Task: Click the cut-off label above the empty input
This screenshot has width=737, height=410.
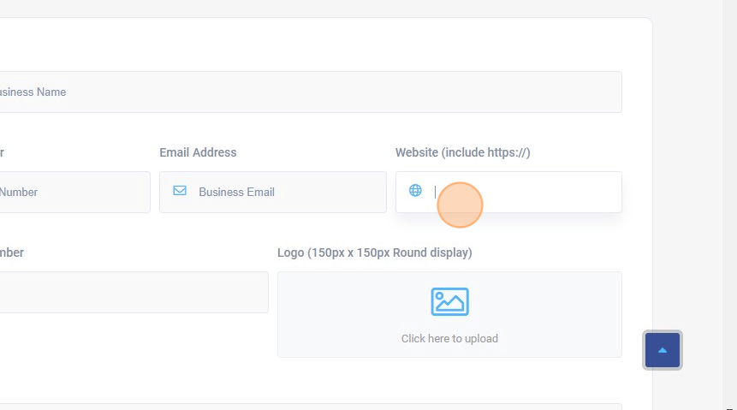Action: click(12, 253)
